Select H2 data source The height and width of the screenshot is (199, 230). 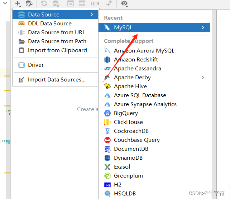[154, 184]
